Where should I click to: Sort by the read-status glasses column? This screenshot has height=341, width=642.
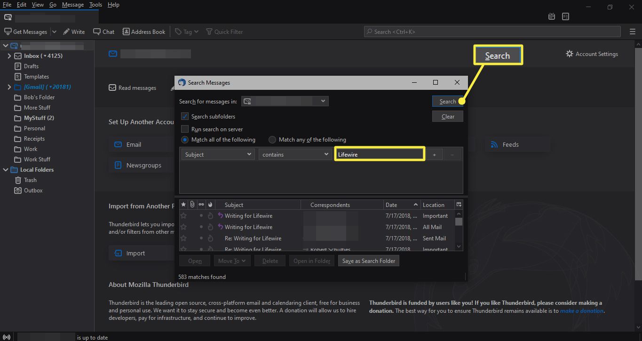click(x=201, y=205)
